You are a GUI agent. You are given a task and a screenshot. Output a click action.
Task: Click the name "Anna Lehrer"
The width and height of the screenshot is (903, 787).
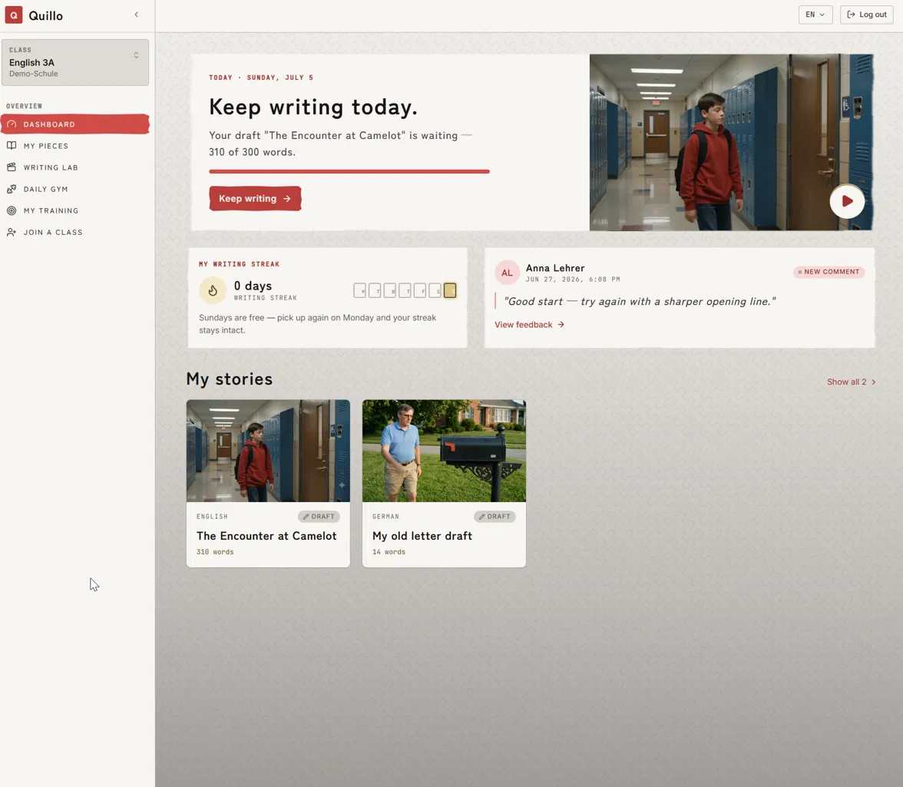tap(555, 268)
